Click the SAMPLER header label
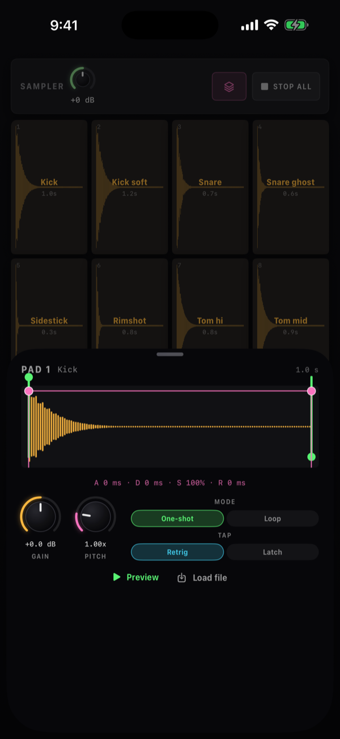This screenshot has height=739, width=340. click(x=42, y=87)
